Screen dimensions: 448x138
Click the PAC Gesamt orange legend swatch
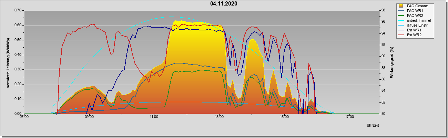[x=401, y=6]
